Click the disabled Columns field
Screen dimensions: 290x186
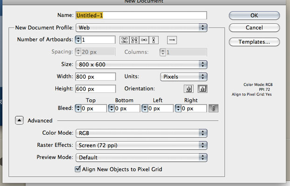click(186, 52)
